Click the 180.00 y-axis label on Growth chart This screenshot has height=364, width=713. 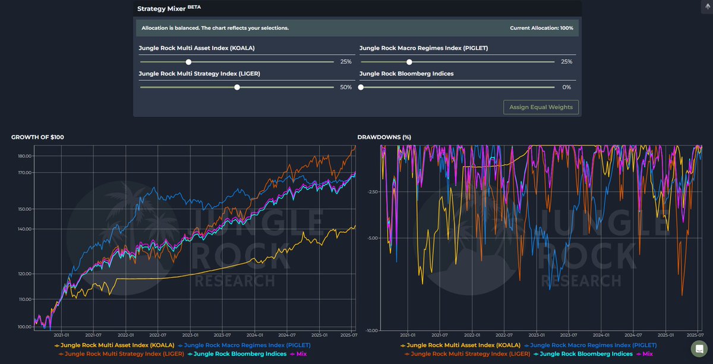(x=24, y=156)
